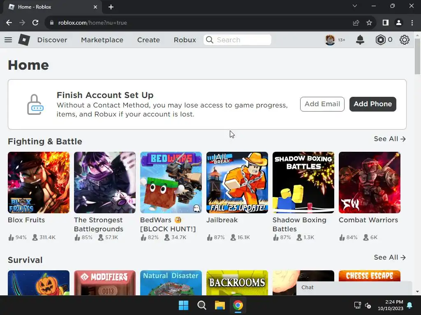This screenshot has height=315, width=421.
Task: Open the Blox Fruits game thumbnail
Action: (39, 183)
